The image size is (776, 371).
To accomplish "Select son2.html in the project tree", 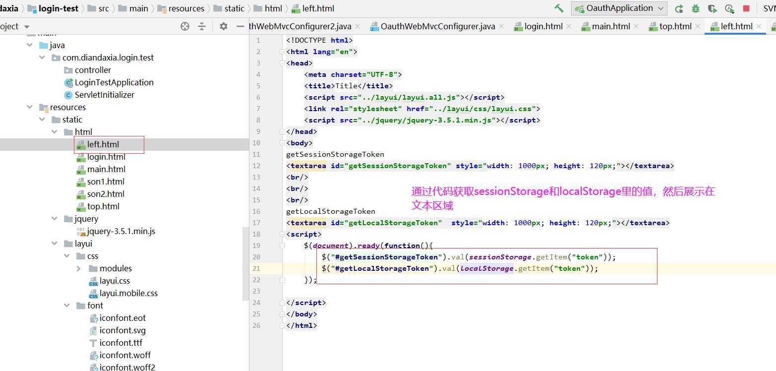I will [x=106, y=194].
